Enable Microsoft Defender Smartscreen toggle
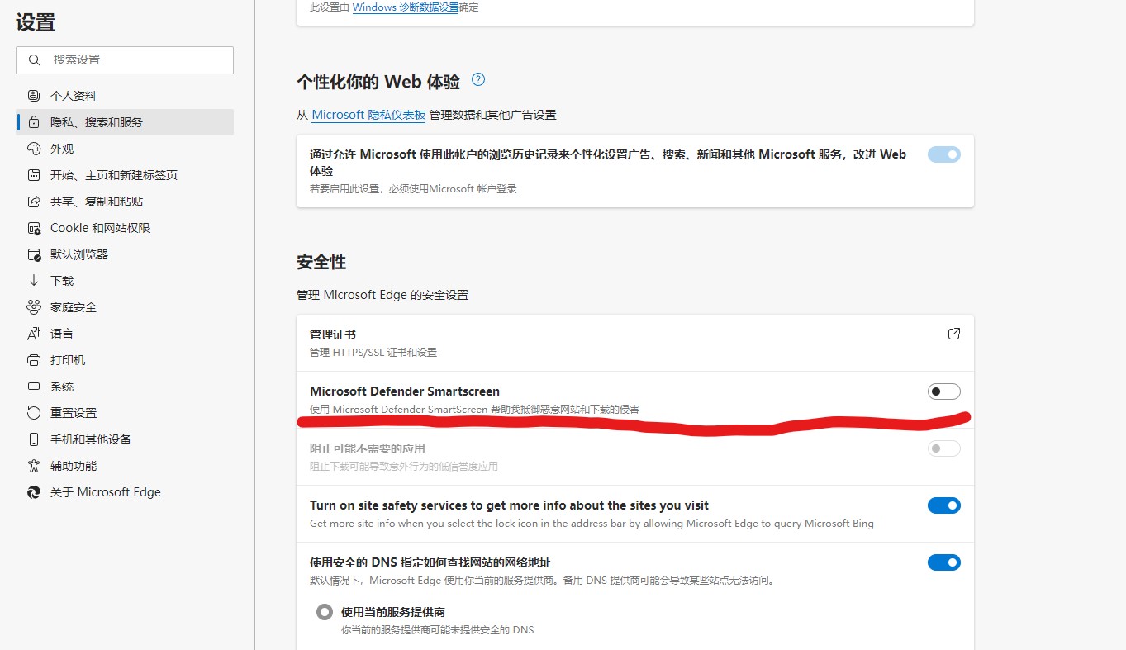1126x650 pixels. pos(944,391)
